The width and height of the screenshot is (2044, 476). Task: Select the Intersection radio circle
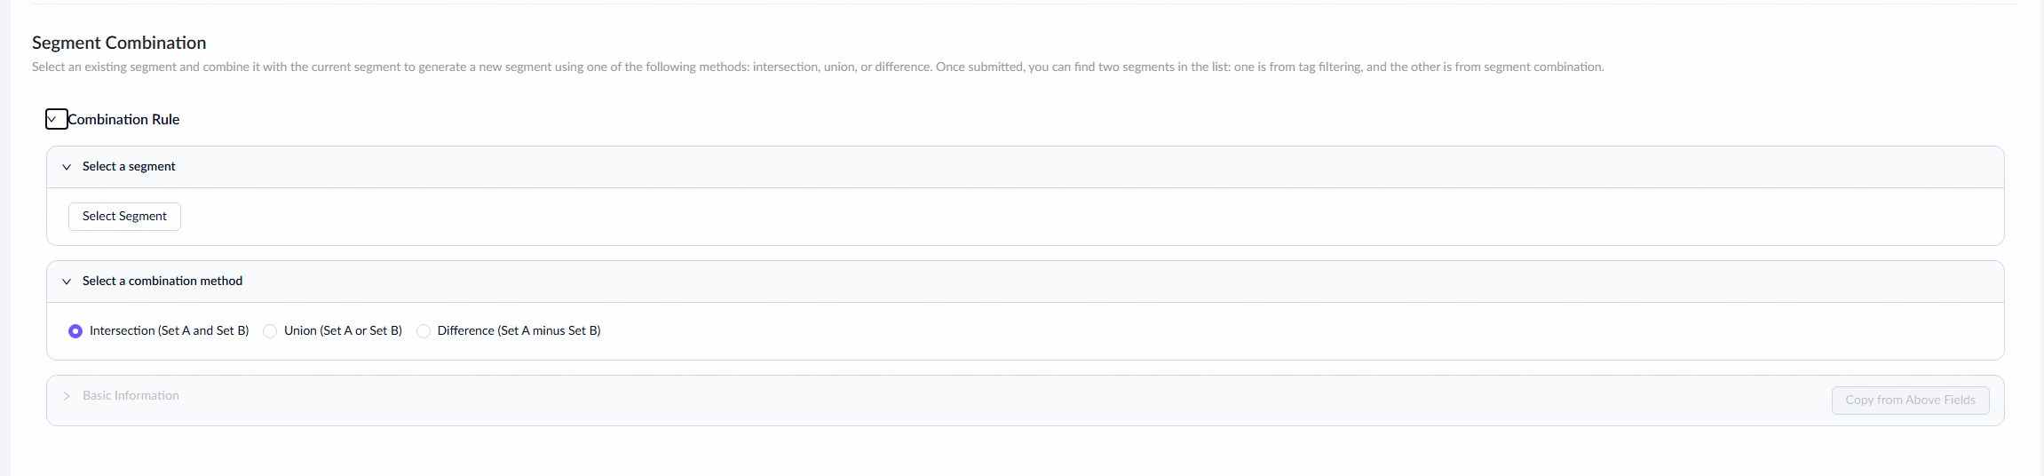coord(75,331)
